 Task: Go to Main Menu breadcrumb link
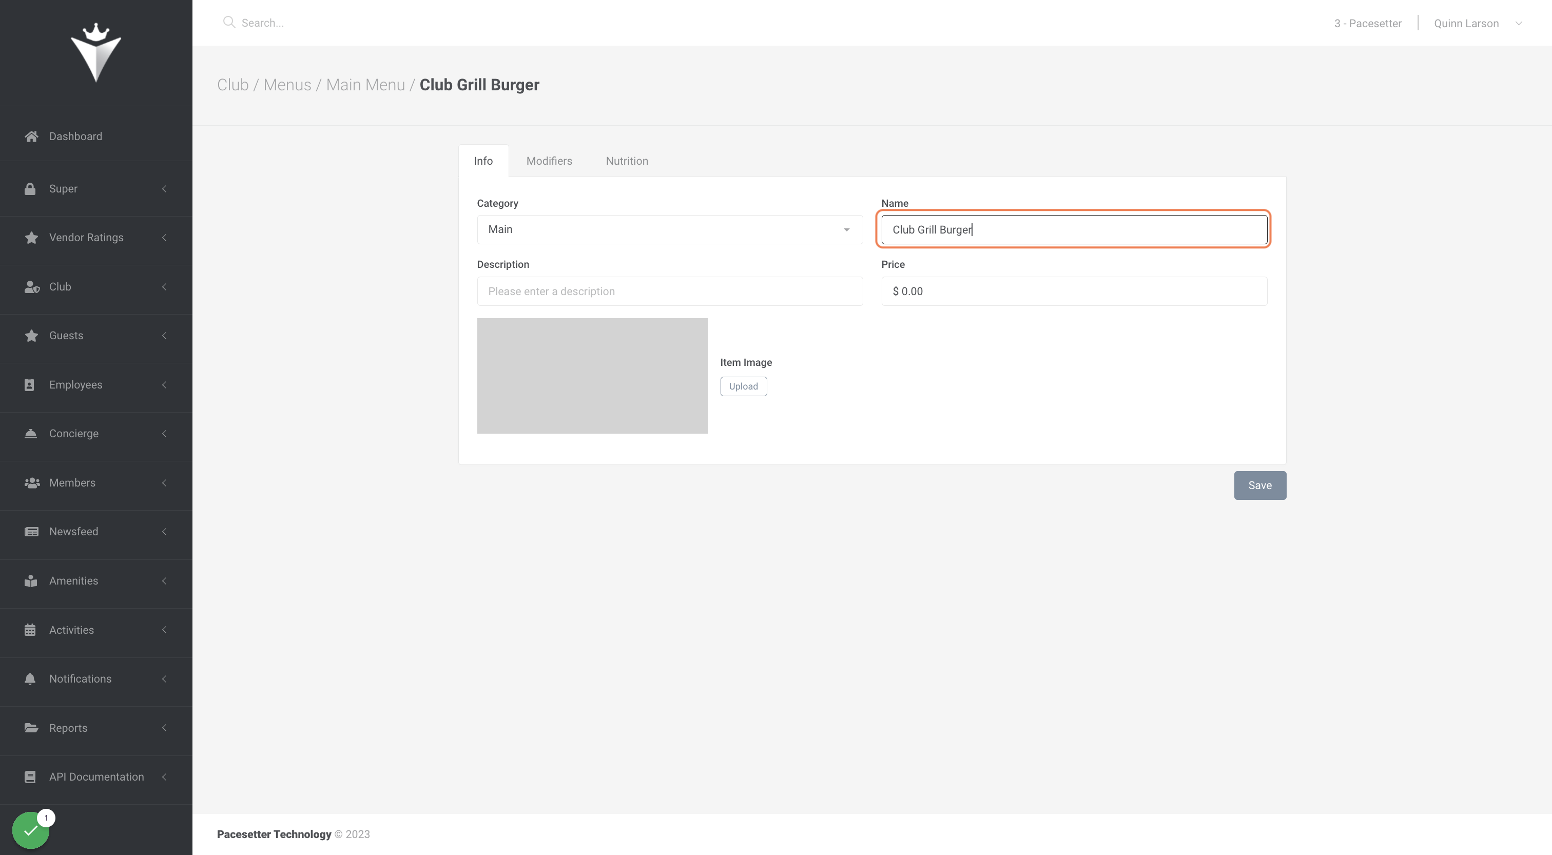[x=365, y=85]
